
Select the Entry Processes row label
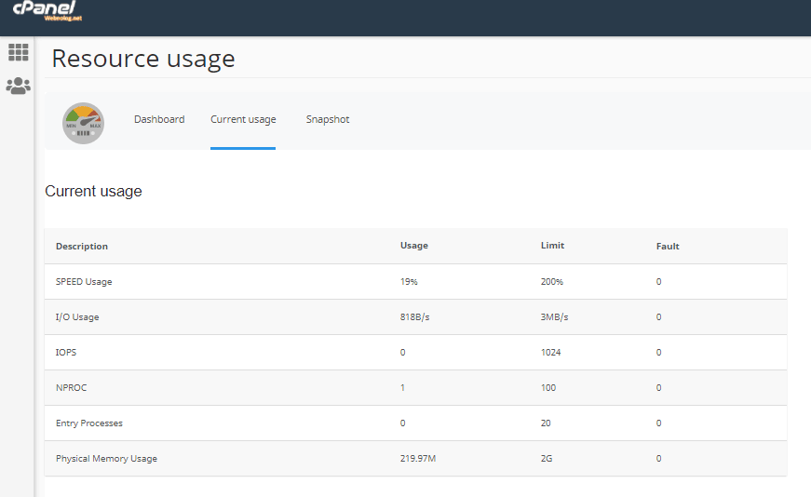tap(89, 423)
